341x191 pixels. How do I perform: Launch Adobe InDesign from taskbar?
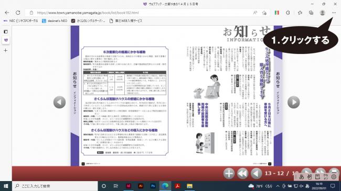click(x=129, y=186)
